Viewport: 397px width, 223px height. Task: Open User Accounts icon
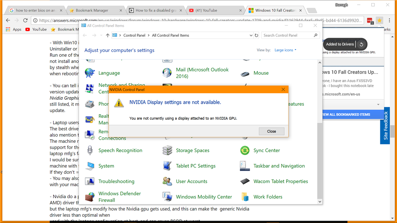167,181
